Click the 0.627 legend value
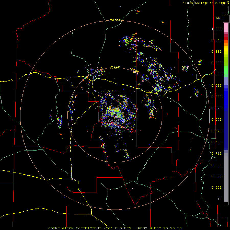This screenshot has width=230, height=230. (216, 108)
